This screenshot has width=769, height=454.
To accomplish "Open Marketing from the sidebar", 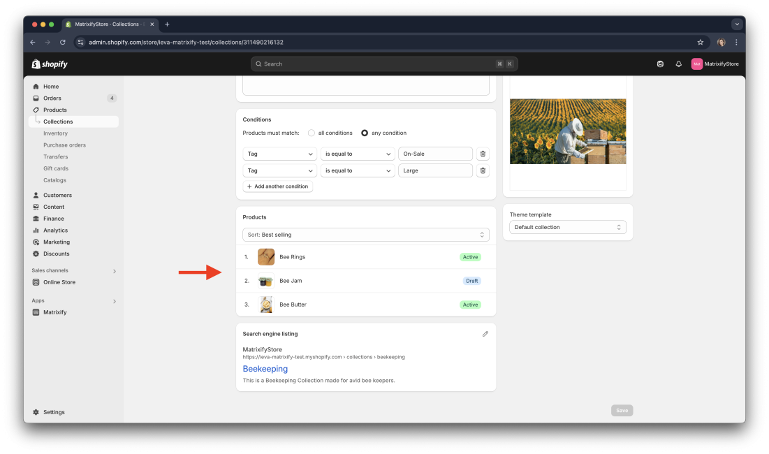I will tap(57, 242).
